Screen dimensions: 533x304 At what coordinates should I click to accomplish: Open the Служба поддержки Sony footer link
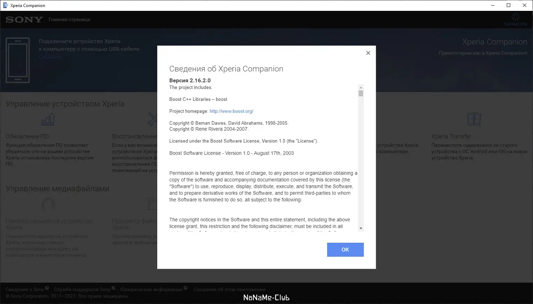[x=82, y=290]
